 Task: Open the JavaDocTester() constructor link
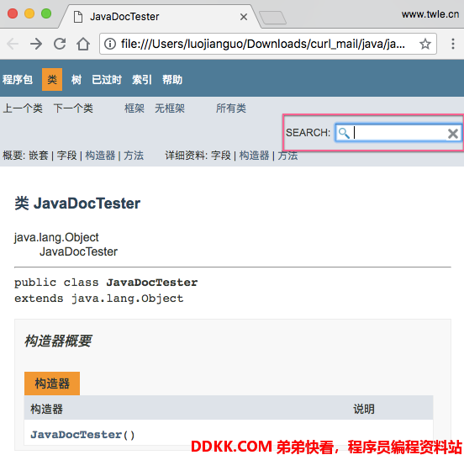point(82,435)
